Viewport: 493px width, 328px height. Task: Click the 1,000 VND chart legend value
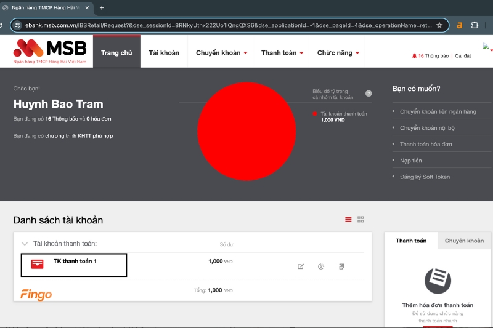[333, 120]
